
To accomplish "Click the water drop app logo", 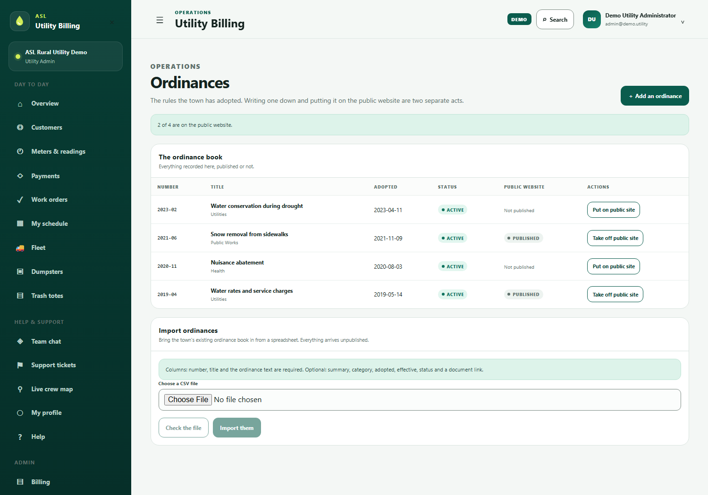I will pos(19,21).
